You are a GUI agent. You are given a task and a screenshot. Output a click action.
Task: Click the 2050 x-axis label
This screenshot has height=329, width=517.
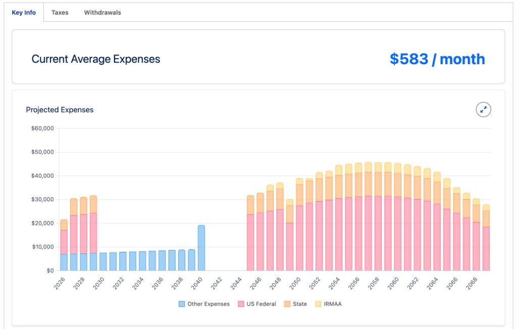click(295, 284)
